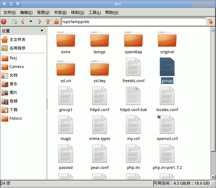
Task: Open the 文件(F) menu
Action: [10, 13]
